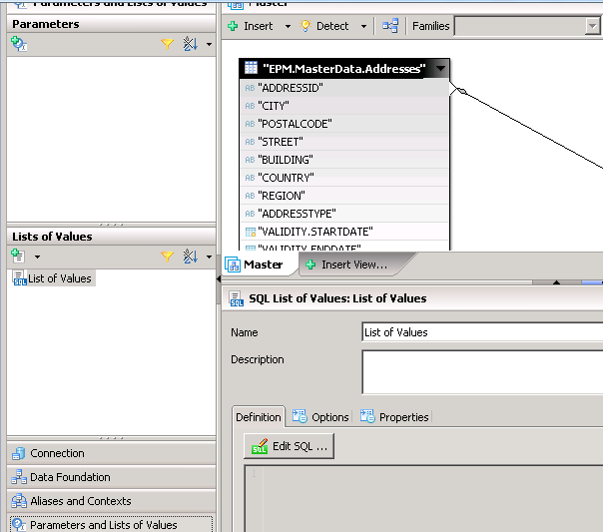The width and height of the screenshot is (603, 532).
Task: Open the Lists of Values toolbar menu arrow
Action: [209, 257]
